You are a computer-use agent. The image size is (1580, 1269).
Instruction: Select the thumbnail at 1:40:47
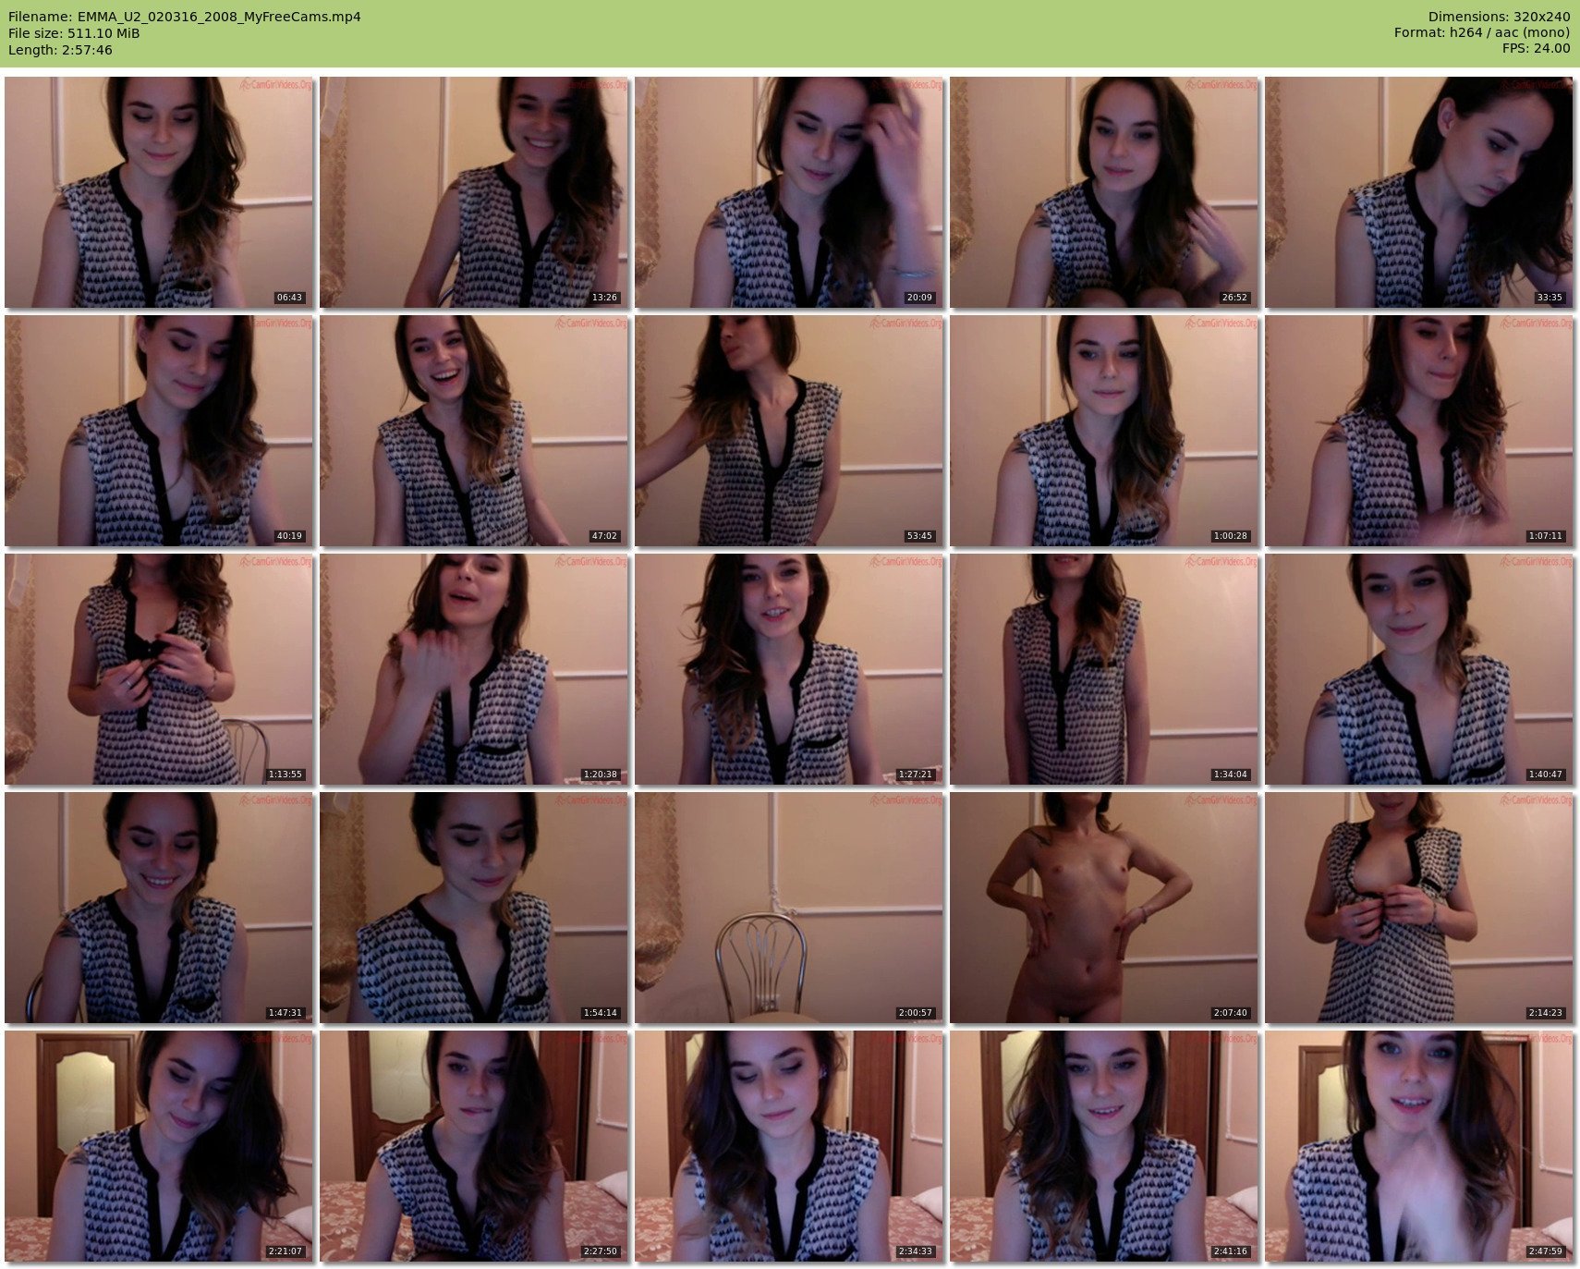click(1419, 669)
